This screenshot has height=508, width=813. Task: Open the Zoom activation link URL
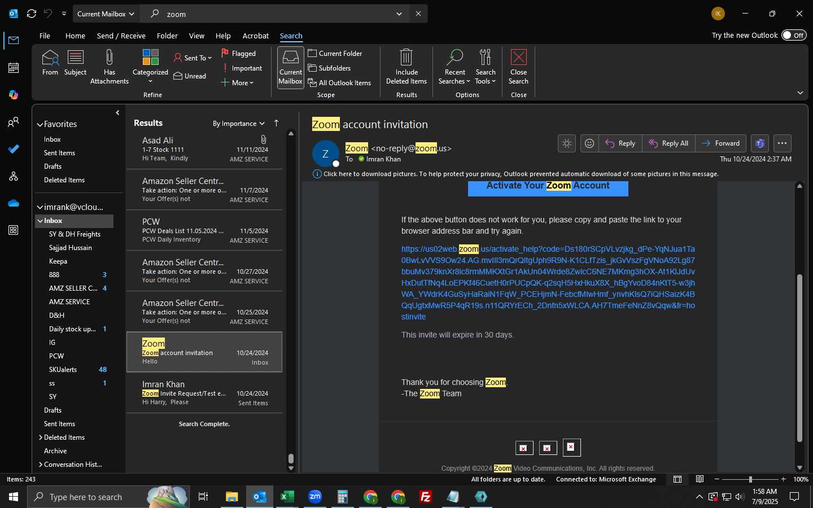548,283
